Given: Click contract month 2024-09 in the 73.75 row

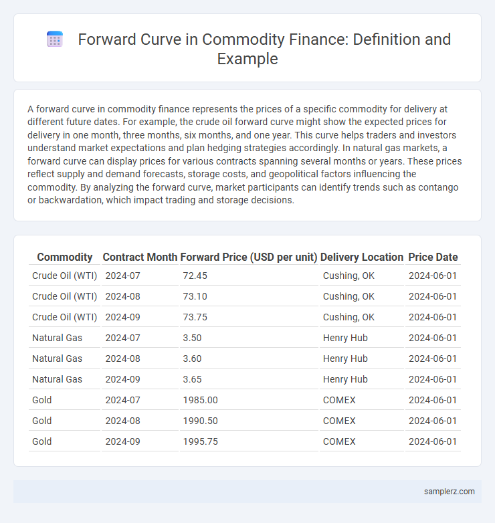Looking at the screenshot, I should point(123,317).
